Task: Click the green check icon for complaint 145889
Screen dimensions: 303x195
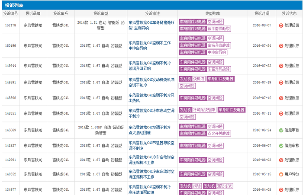Action: (281, 130)
